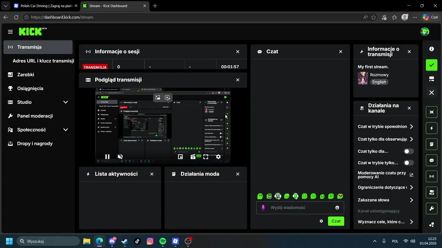
Task: Open the emoji picker in chat input
Action: (337, 208)
